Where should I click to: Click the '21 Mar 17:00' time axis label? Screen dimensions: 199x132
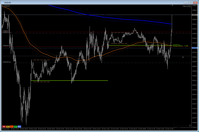click(169, 129)
